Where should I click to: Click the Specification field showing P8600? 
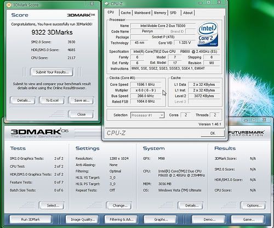click(175, 52)
